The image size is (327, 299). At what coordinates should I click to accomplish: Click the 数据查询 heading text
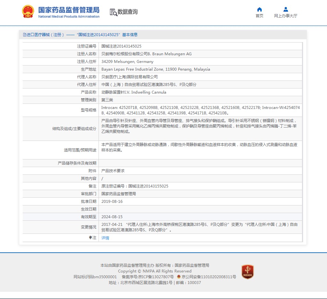click(x=128, y=12)
